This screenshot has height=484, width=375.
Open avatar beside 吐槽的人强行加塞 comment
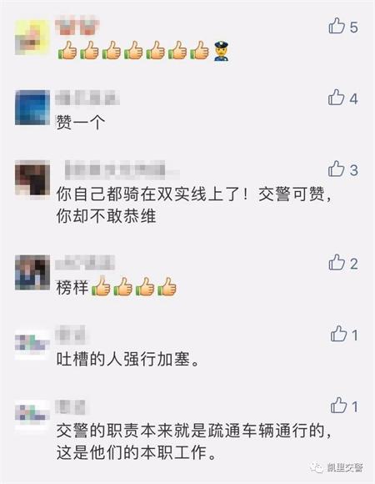[x=32, y=344]
